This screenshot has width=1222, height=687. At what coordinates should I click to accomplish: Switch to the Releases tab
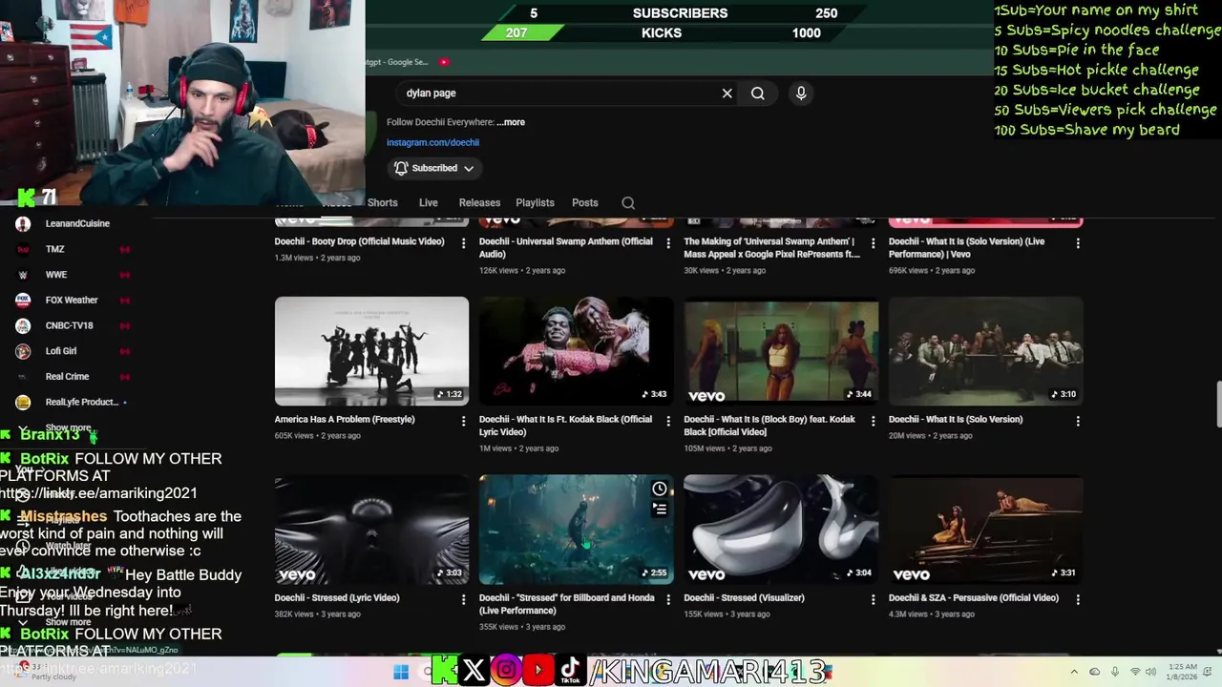pos(479,202)
